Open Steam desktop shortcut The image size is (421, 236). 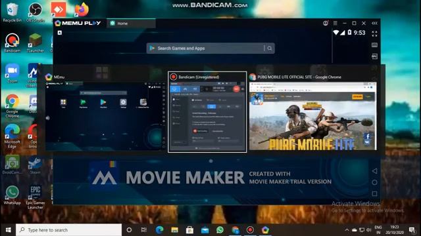point(35,165)
